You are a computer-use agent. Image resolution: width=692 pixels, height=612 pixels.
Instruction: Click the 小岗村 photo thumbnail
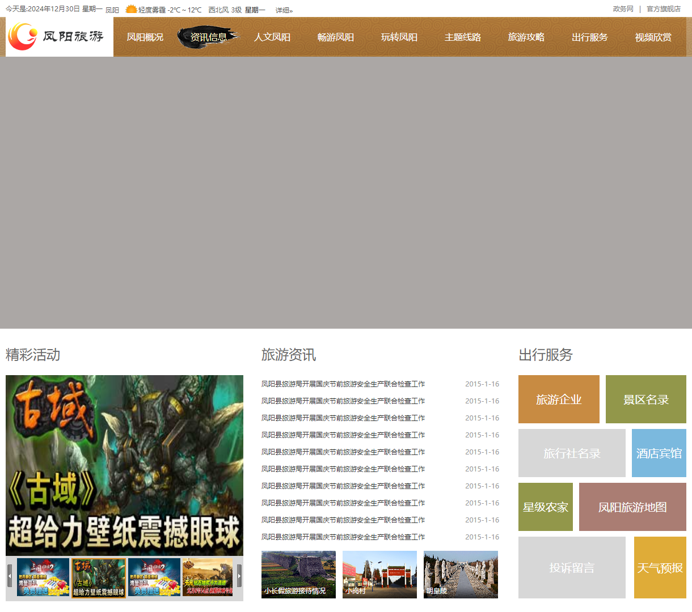tap(379, 574)
